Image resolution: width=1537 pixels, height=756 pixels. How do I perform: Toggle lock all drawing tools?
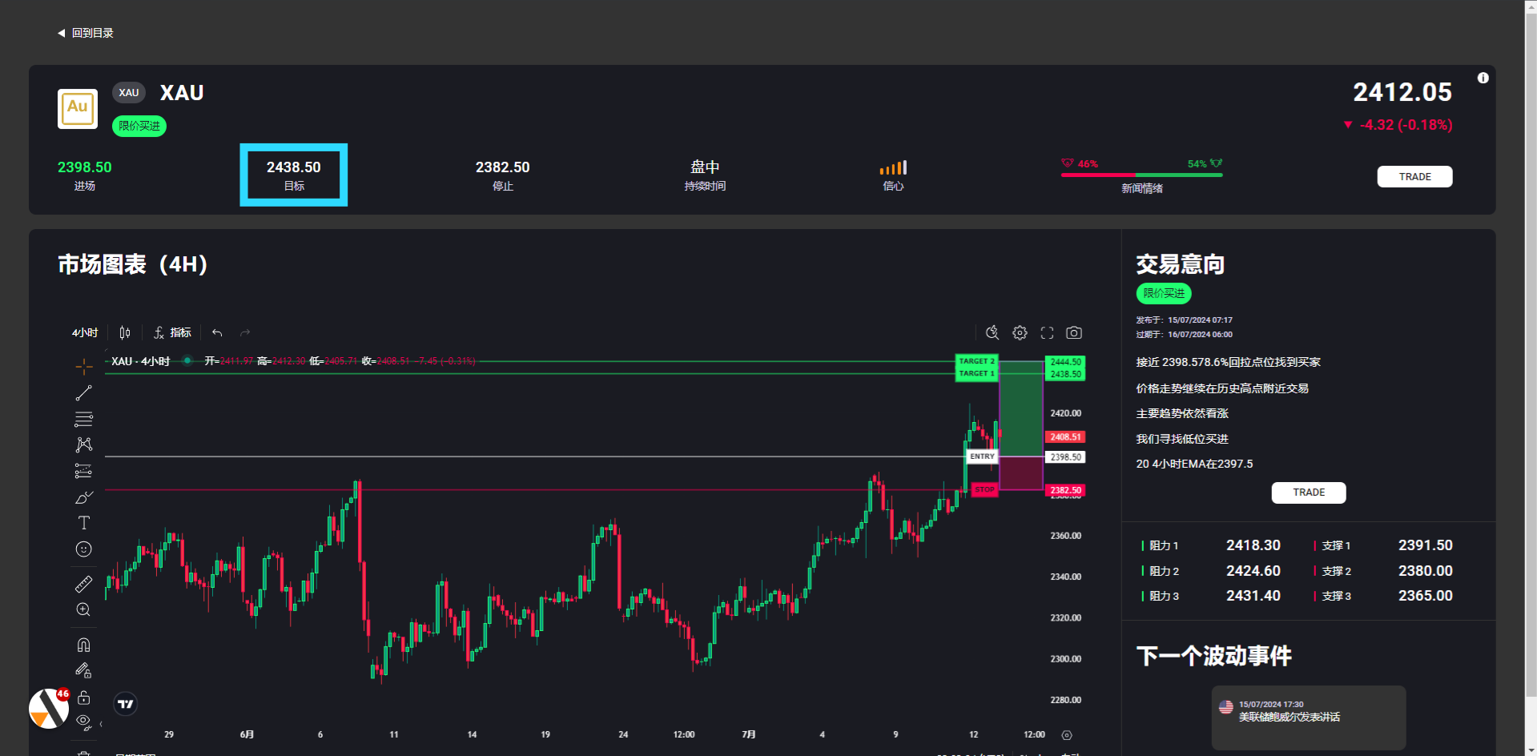pos(84,697)
